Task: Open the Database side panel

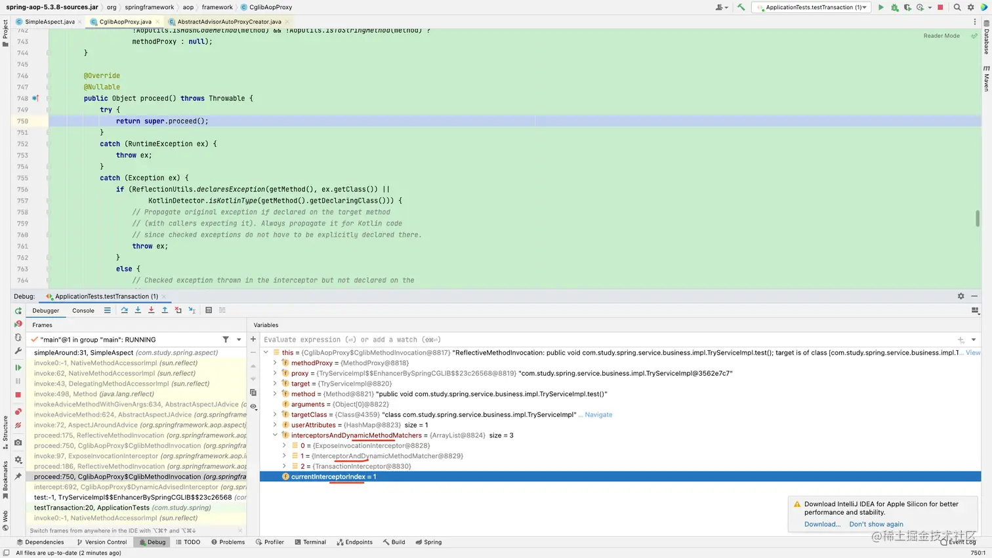Action: 986,37
